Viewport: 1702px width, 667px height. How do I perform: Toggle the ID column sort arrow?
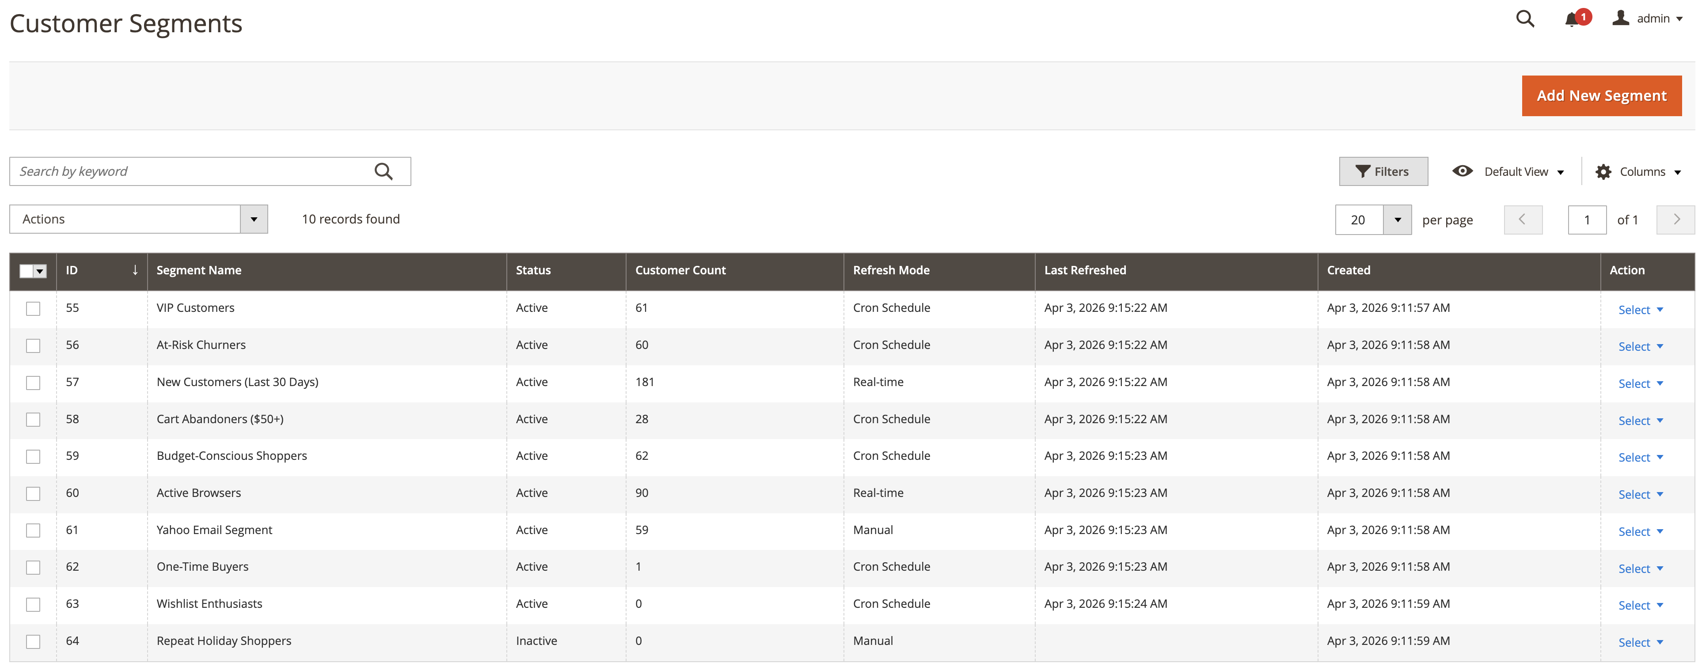pyautogui.click(x=135, y=270)
